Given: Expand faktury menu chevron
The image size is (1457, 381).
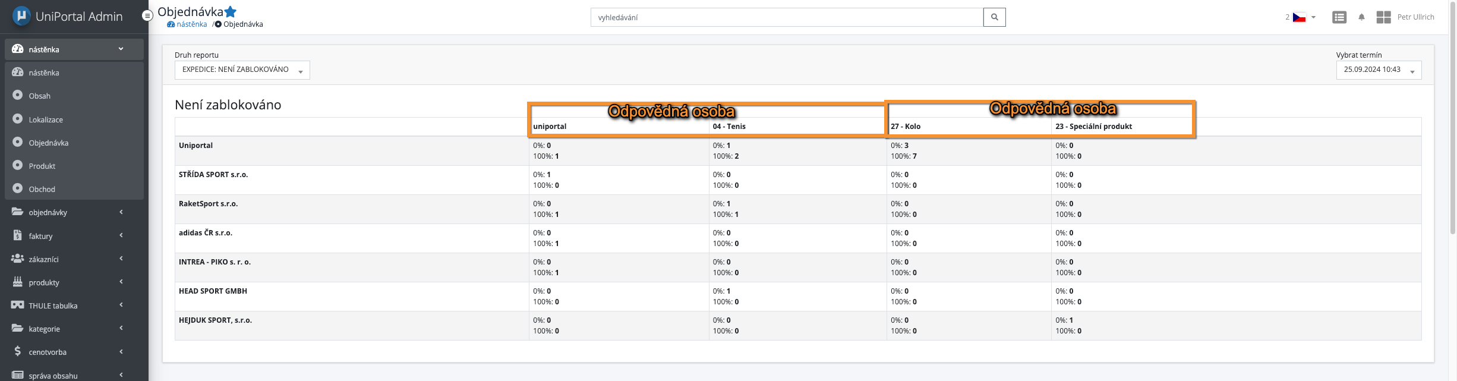Looking at the screenshot, I should [121, 235].
